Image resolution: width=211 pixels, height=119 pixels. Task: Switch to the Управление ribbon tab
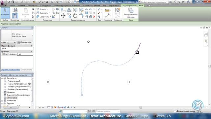[x=114, y=6]
